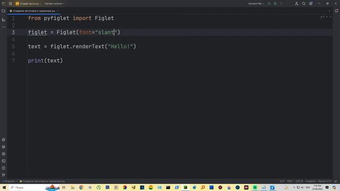Click line number 3 in the gutter
340x191 pixels.
[x=13, y=32]
